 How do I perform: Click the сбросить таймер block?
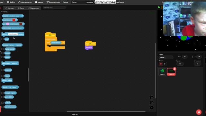coord(7,80)
